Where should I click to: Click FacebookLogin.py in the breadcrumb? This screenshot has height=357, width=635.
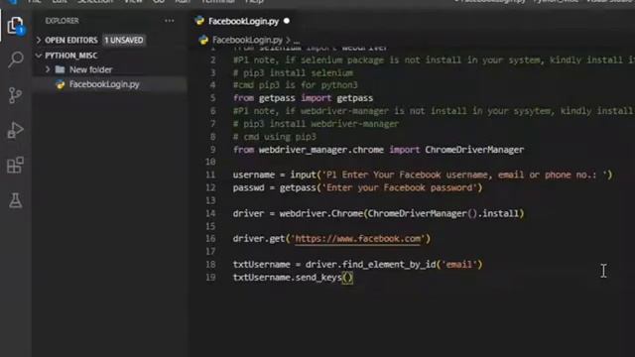(x=247, y=40)
